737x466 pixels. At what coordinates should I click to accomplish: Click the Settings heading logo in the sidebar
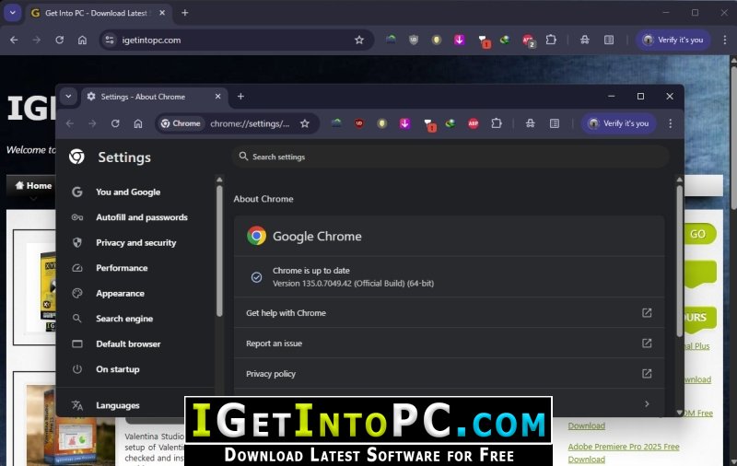[x=76, y=157]
